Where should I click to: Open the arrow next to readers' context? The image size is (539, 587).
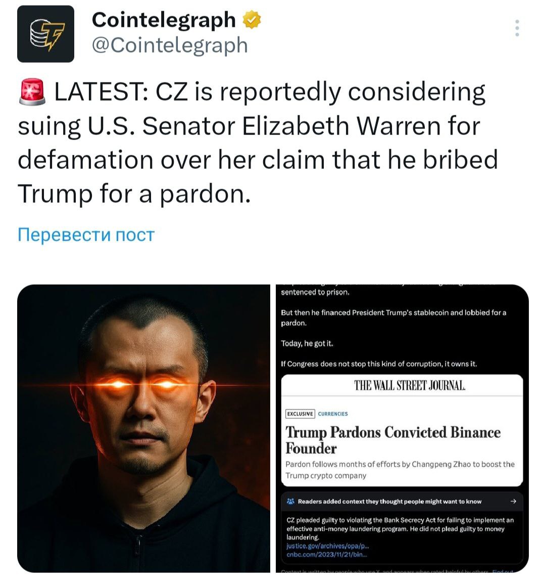513,501
